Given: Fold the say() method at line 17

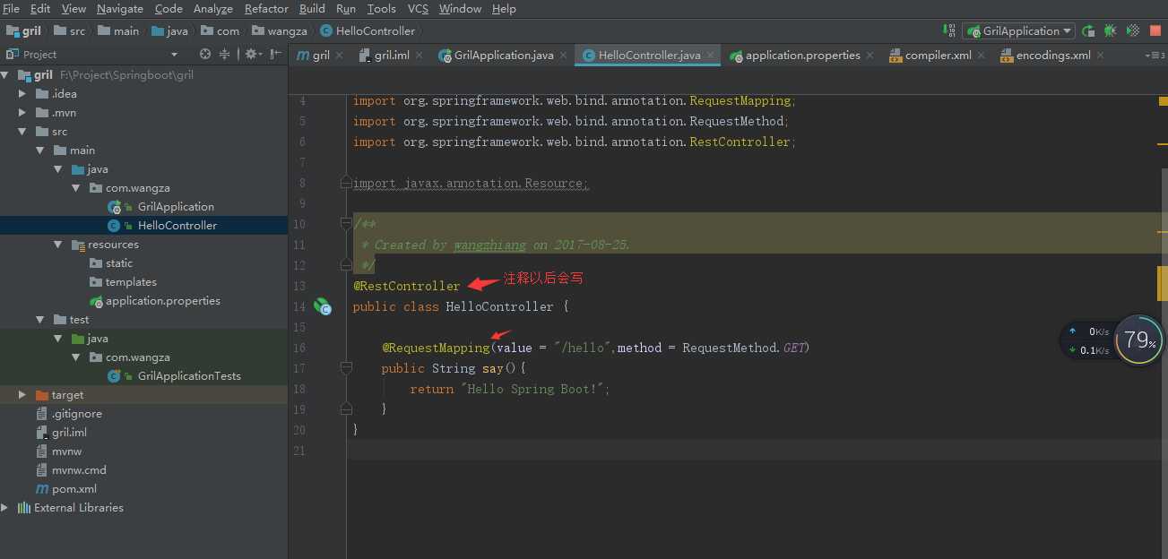Looking at the screenshot, I should [x=346, y=368].
